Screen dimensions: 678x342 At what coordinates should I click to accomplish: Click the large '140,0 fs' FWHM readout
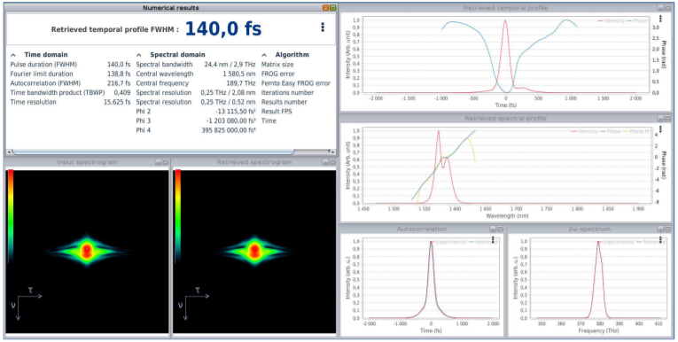pos(223,29)
